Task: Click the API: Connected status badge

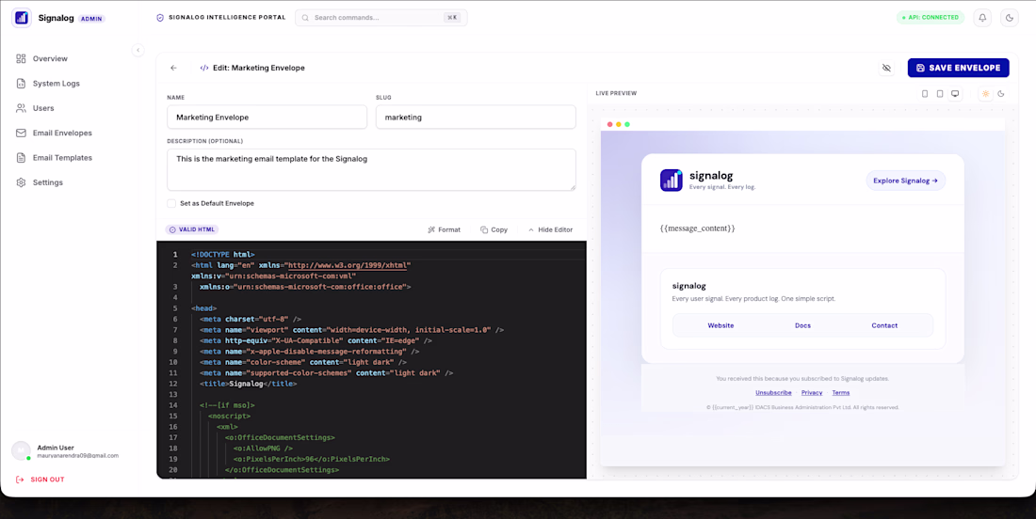Action: [x=931, y=18]
